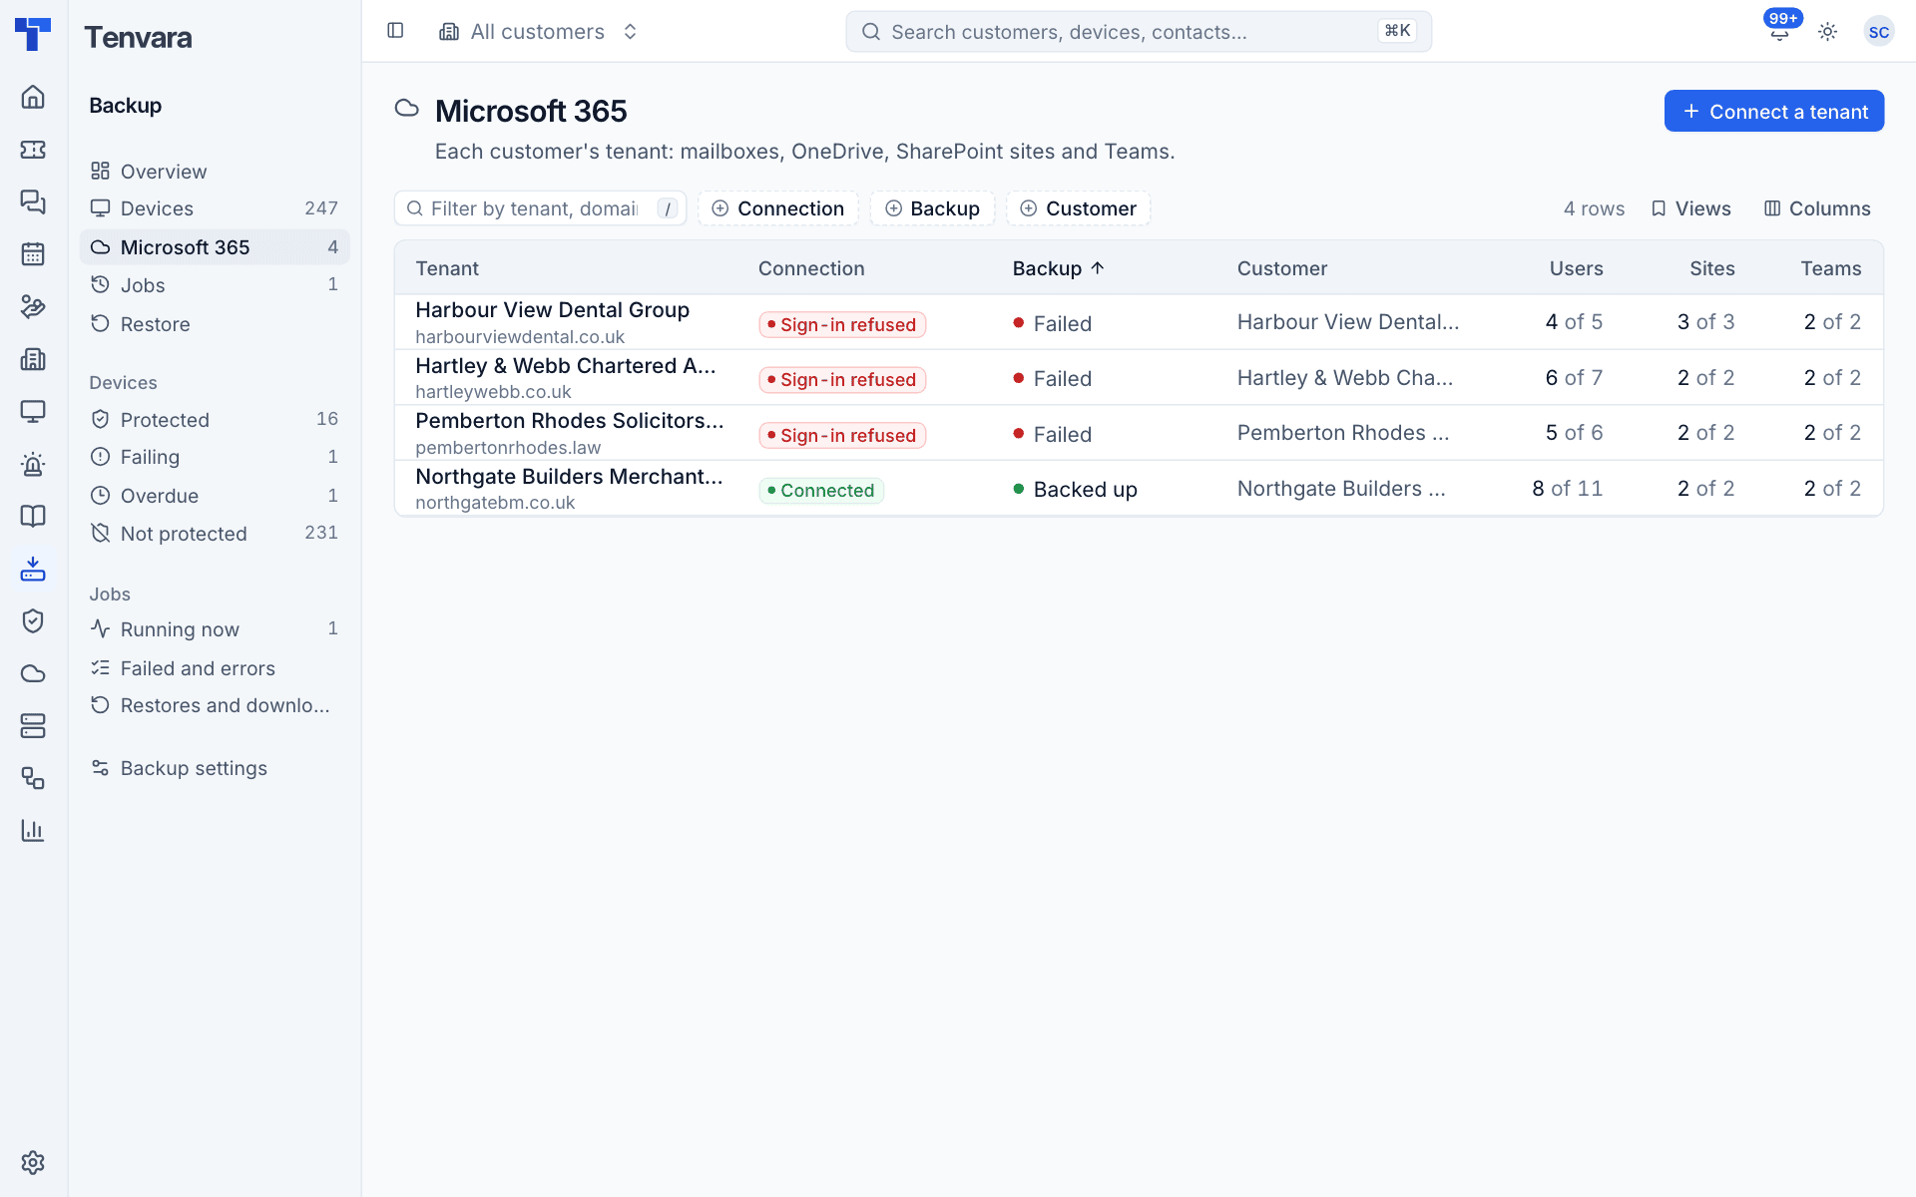This screenshot has width=1916, height=1197.
Task: Add a Connection filter
Action: click(x=778, y=208)
